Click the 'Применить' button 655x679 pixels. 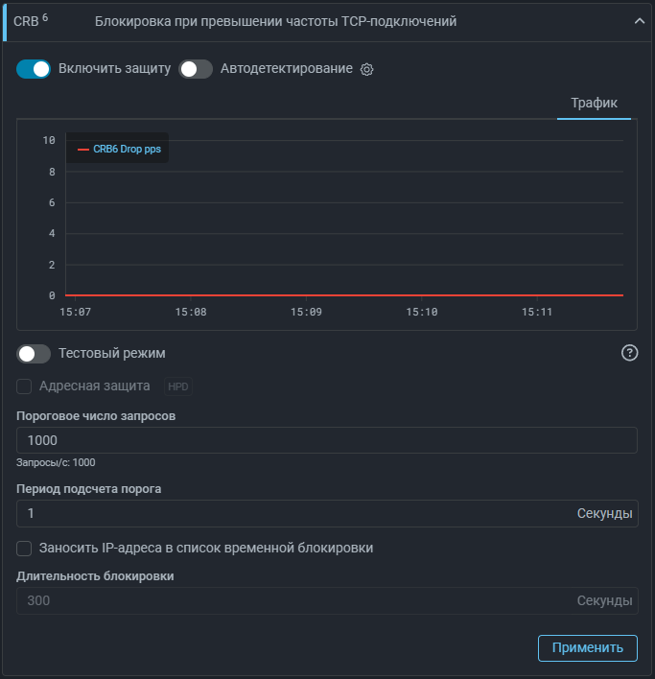coord(587,647)
